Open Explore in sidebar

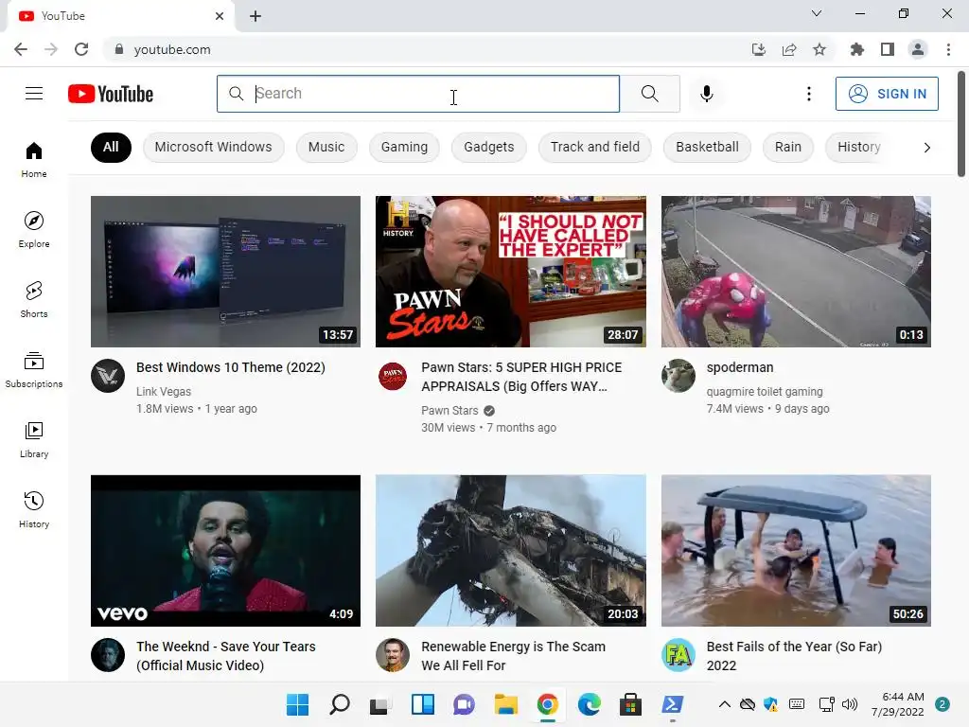click(x=34, y=229)
